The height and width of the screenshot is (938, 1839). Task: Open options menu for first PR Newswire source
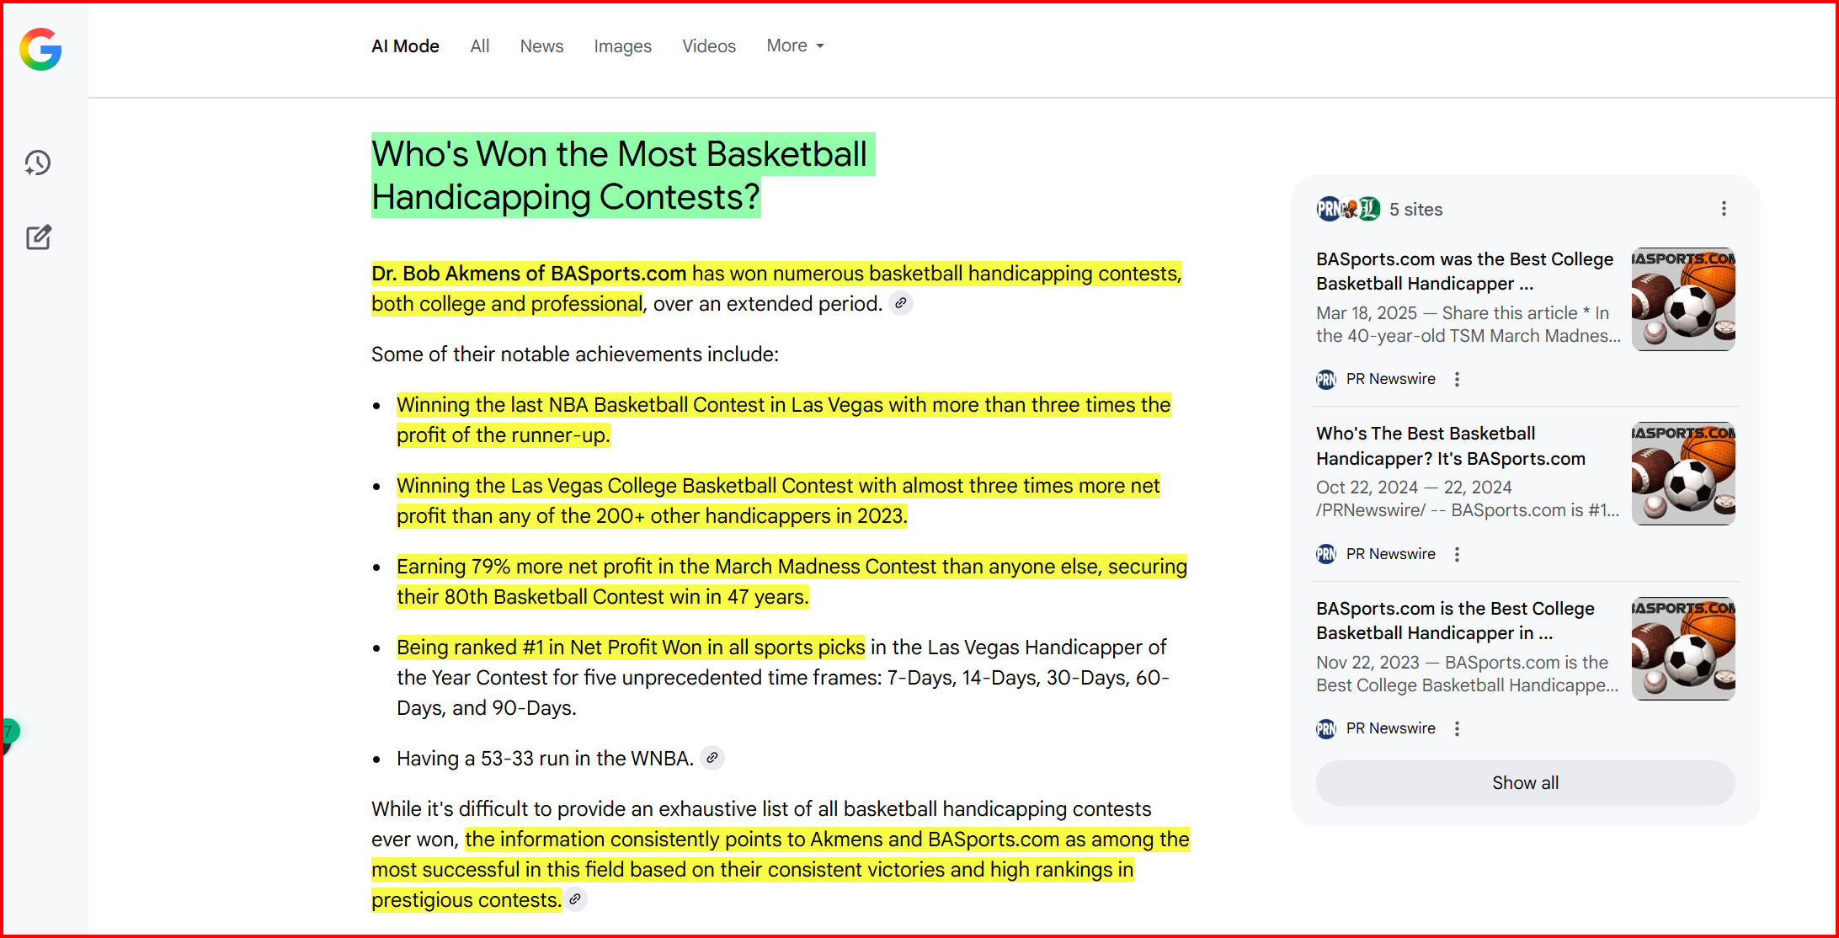point(1457,379)
